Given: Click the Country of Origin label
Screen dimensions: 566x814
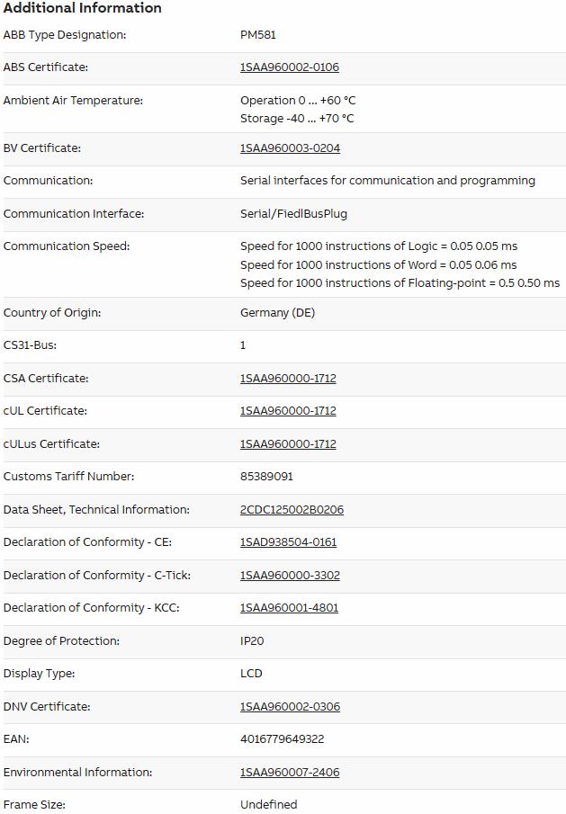Looking at the screenshot, I should [52, 312].
